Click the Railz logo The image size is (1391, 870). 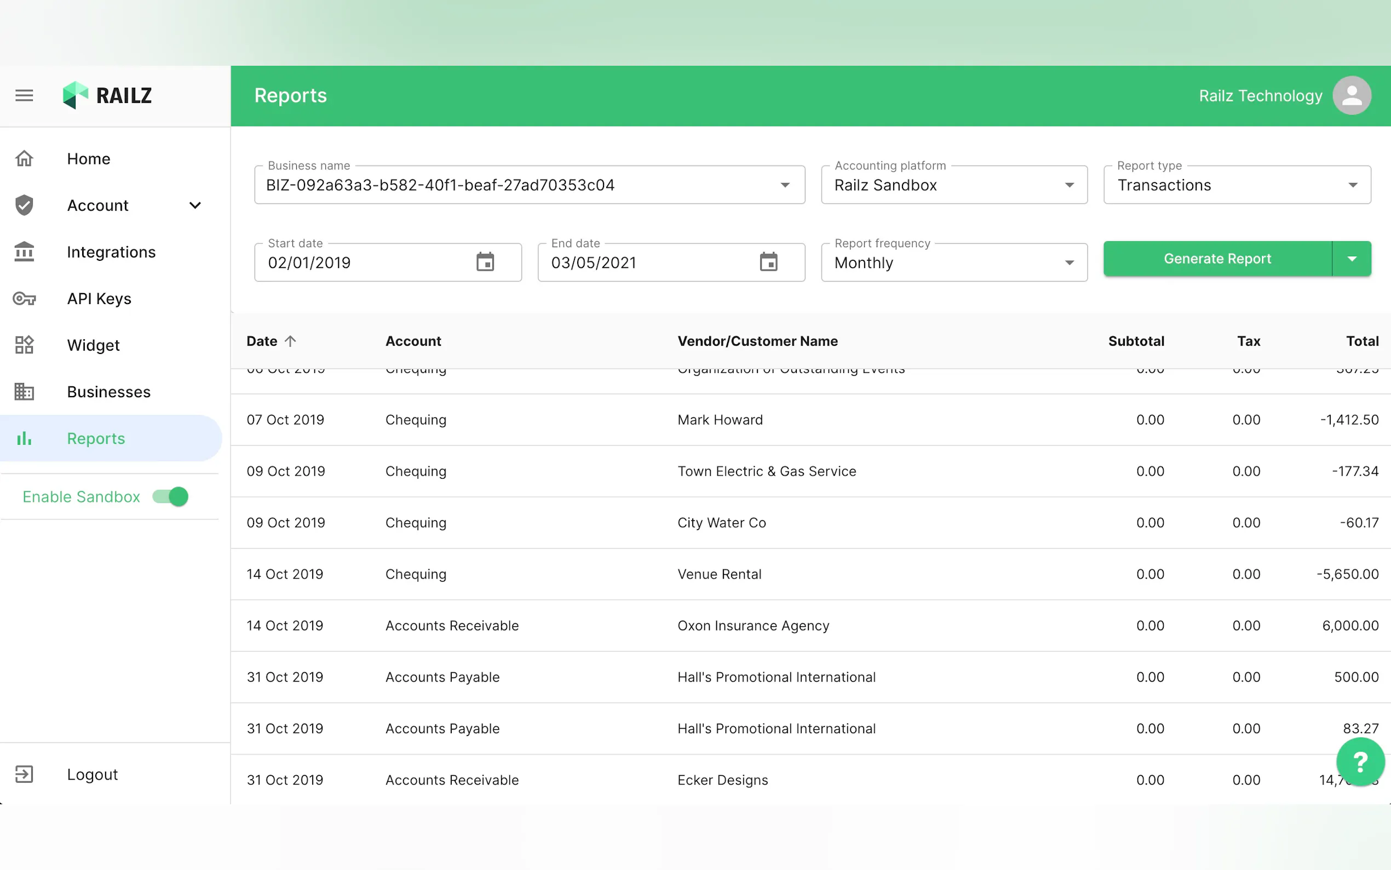[107, 95]
